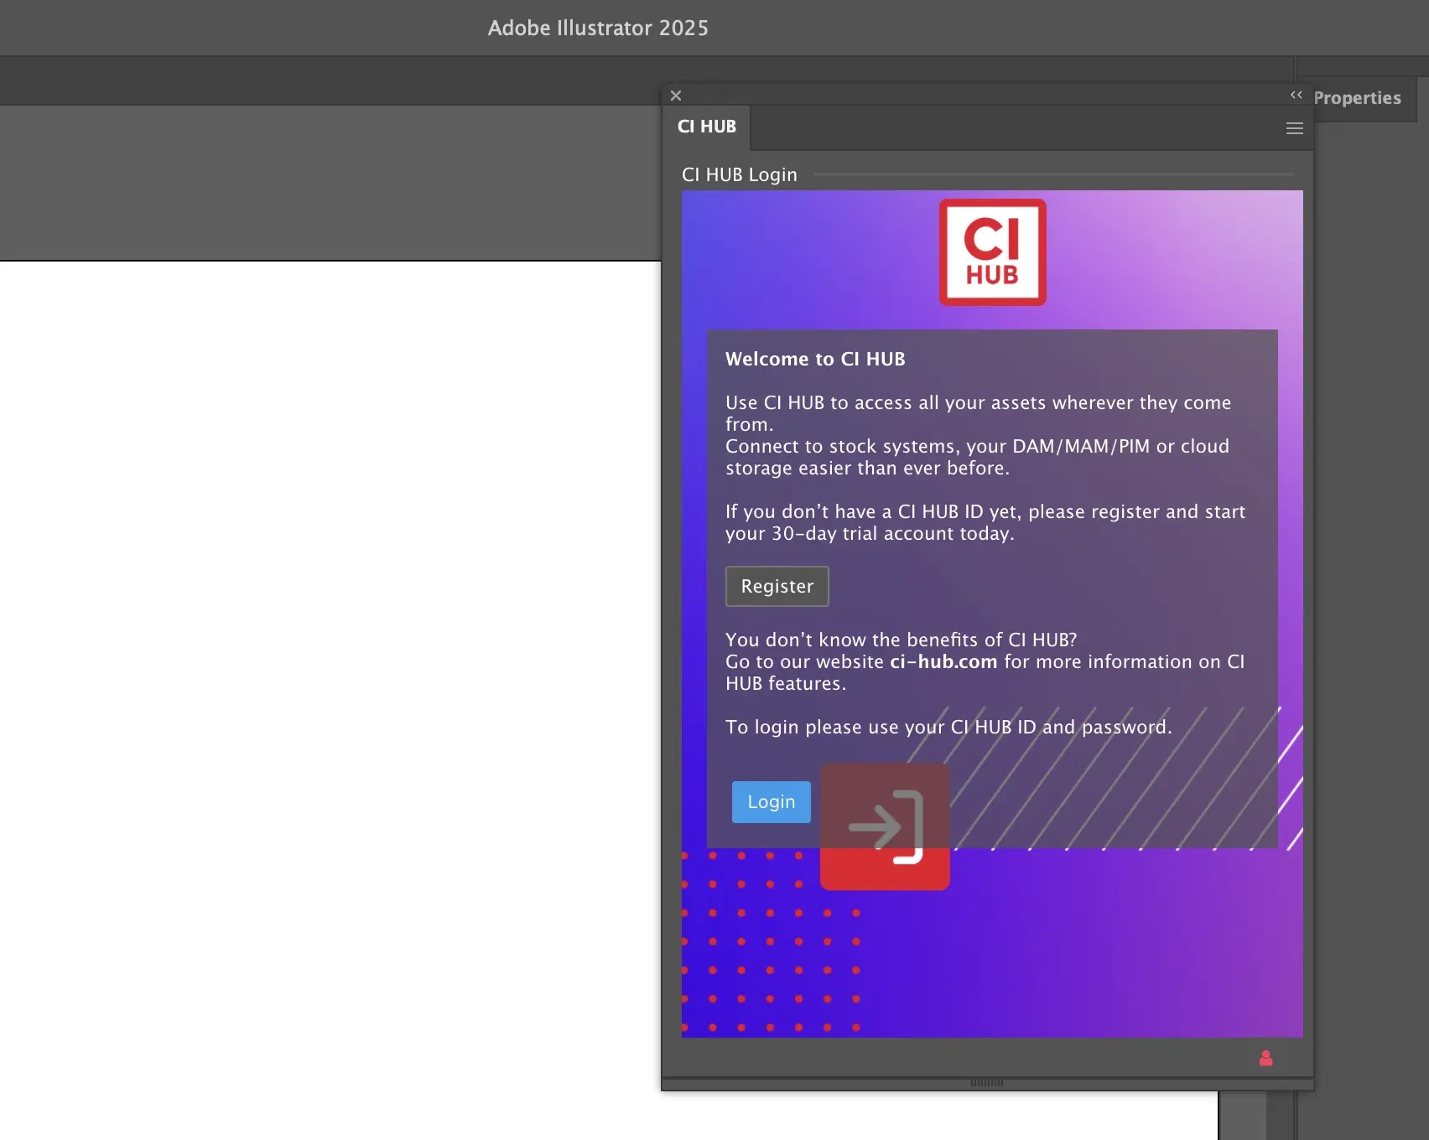The width and height of the screenshot is (1429, 1140).
Task: Click the CI HUB red logo
Action: click(x=992, y=252)
